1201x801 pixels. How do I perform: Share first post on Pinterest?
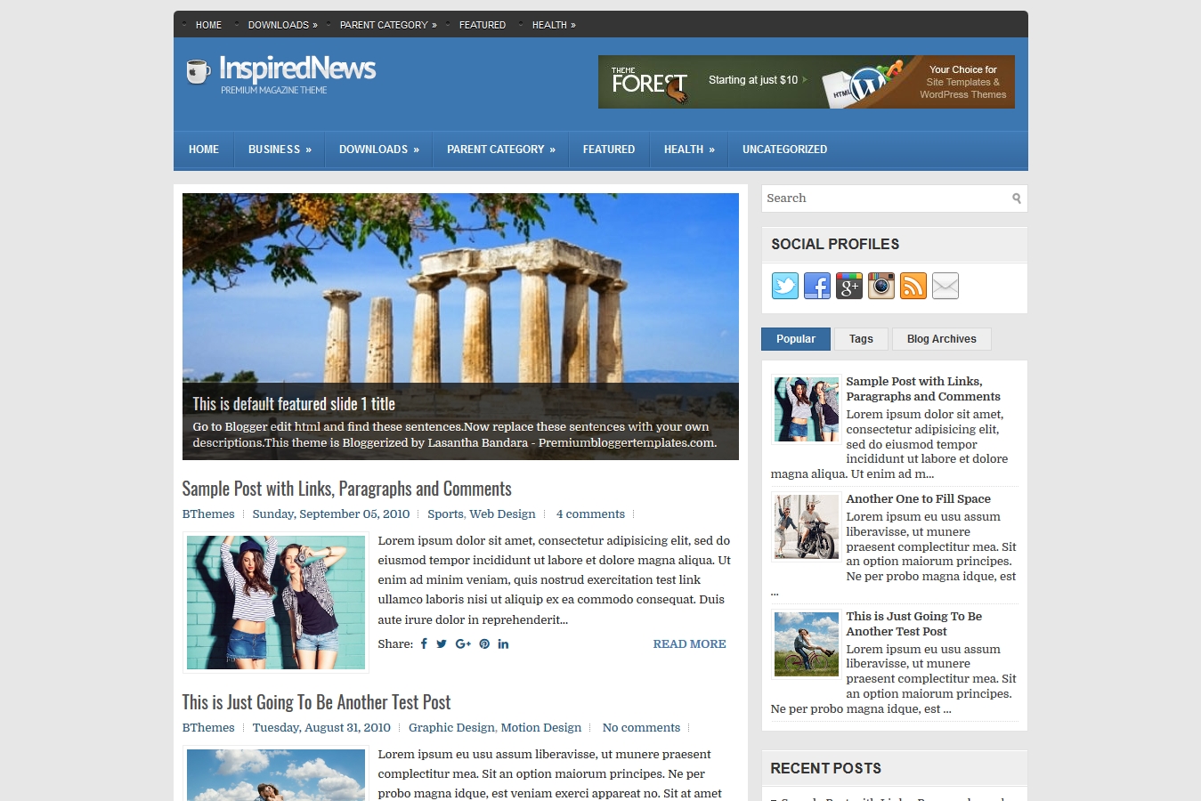(x=484, y=643)
